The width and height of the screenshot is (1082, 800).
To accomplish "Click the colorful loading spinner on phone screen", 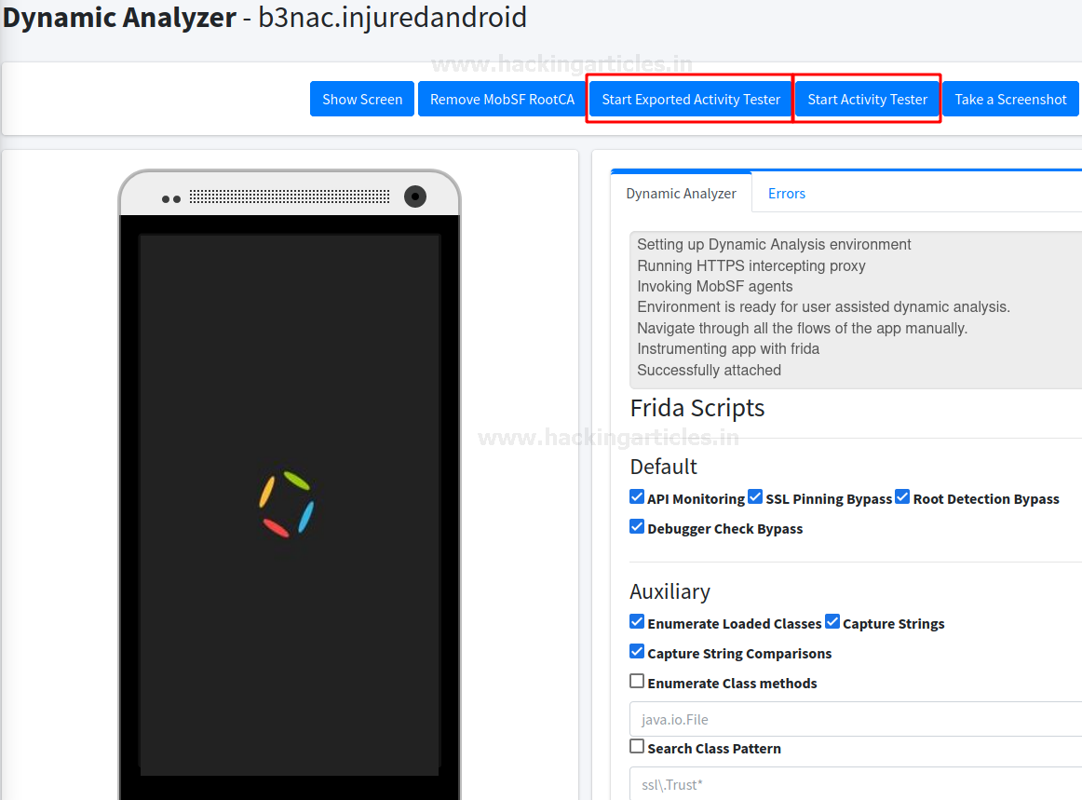I will click(287, 504).
